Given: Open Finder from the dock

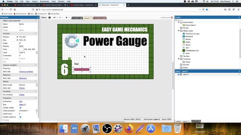Looking at the screenshot, I should tap(63, 128).
